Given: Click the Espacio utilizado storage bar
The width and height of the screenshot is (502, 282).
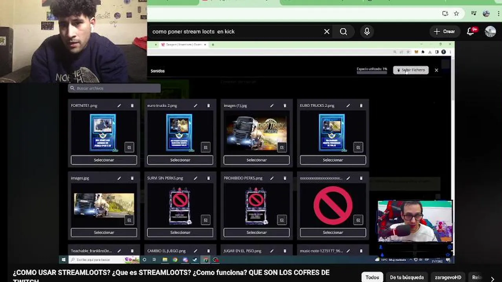Looking at the screenshot, I should (372, 72).
